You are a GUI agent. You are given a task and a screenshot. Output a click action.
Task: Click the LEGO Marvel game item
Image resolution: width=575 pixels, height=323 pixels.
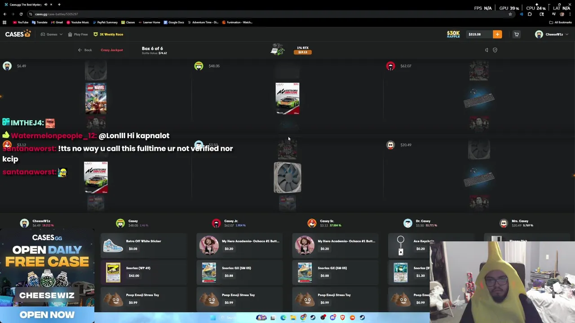tap(96, 98)
